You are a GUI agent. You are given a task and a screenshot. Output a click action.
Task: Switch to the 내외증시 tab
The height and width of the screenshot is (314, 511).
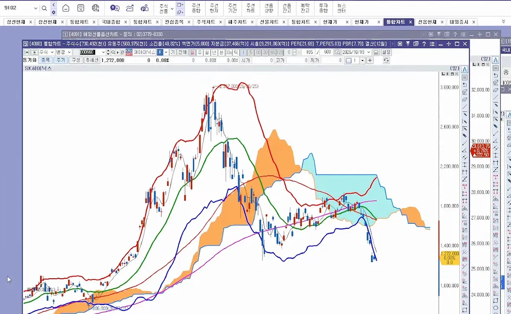tap(459, 22)
